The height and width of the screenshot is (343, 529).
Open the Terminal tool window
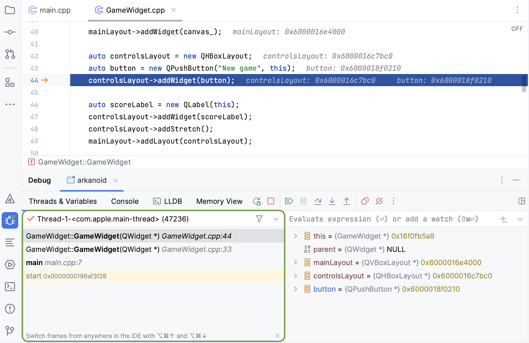point(10,287)
